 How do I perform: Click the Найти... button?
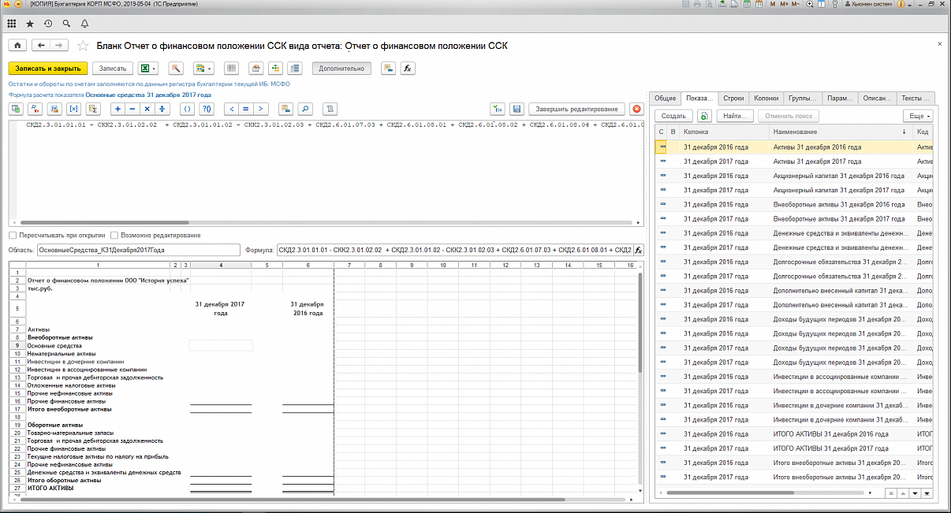tap(735, 116)
